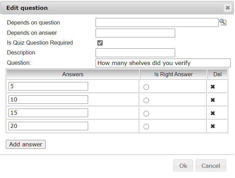Cancel editing the question
The image size is (235, 178).
click(211, 166)
